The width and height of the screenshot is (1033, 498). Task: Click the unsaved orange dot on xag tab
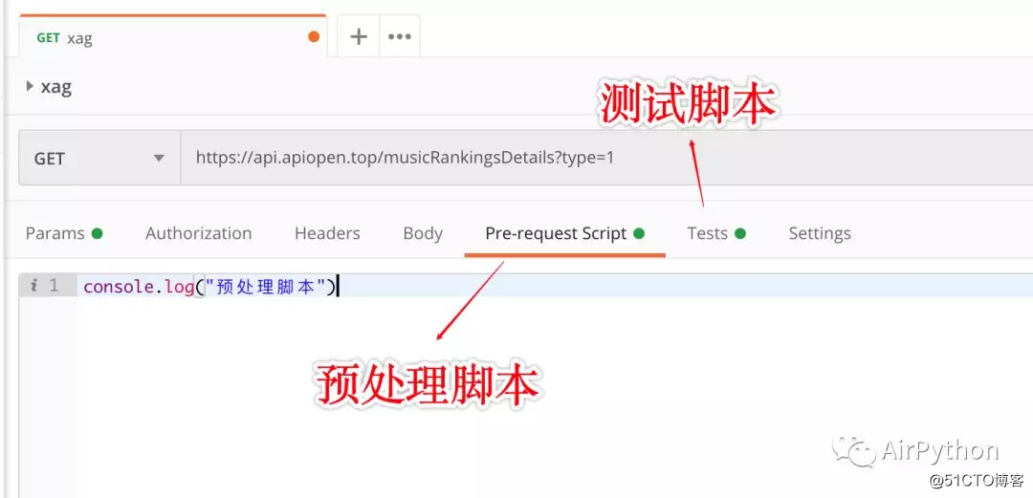(314, 37)
